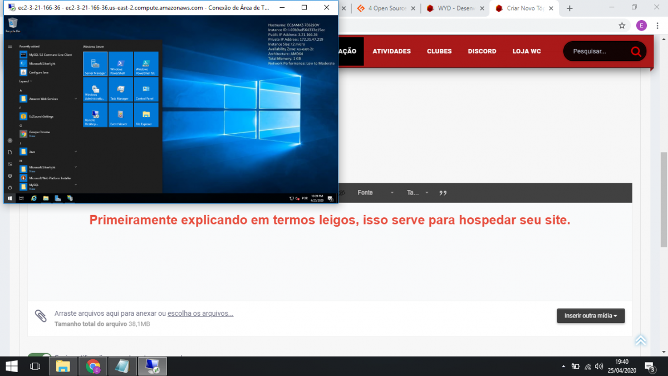Open LOJA WC menu item

(527, 51)
